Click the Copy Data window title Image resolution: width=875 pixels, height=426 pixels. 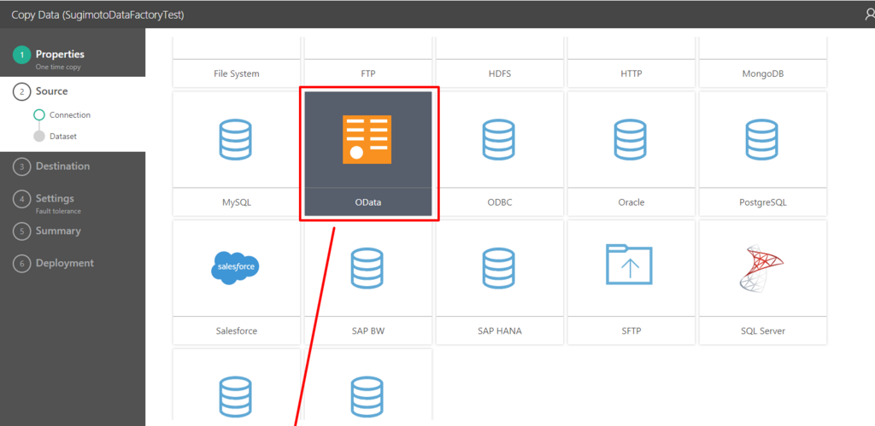97,15
